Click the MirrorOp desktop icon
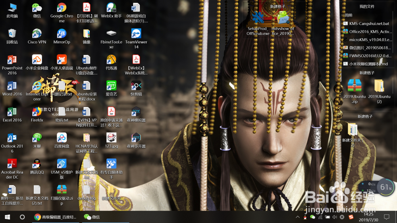397x223 pixels. pos(62,37)
